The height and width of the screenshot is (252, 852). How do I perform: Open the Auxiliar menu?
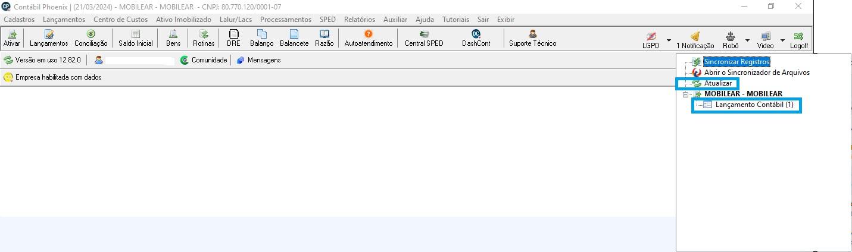point(395,20)
